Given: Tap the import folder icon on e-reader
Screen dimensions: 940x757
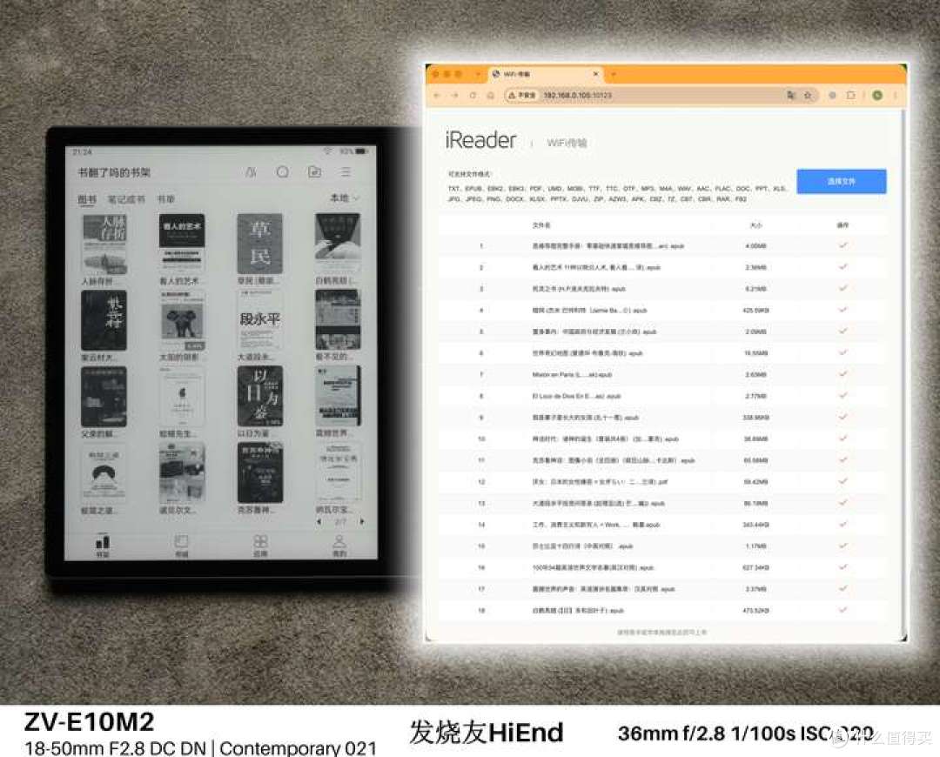Looking at the screenshot, I should pyautogui.click(x=315, y=172).
